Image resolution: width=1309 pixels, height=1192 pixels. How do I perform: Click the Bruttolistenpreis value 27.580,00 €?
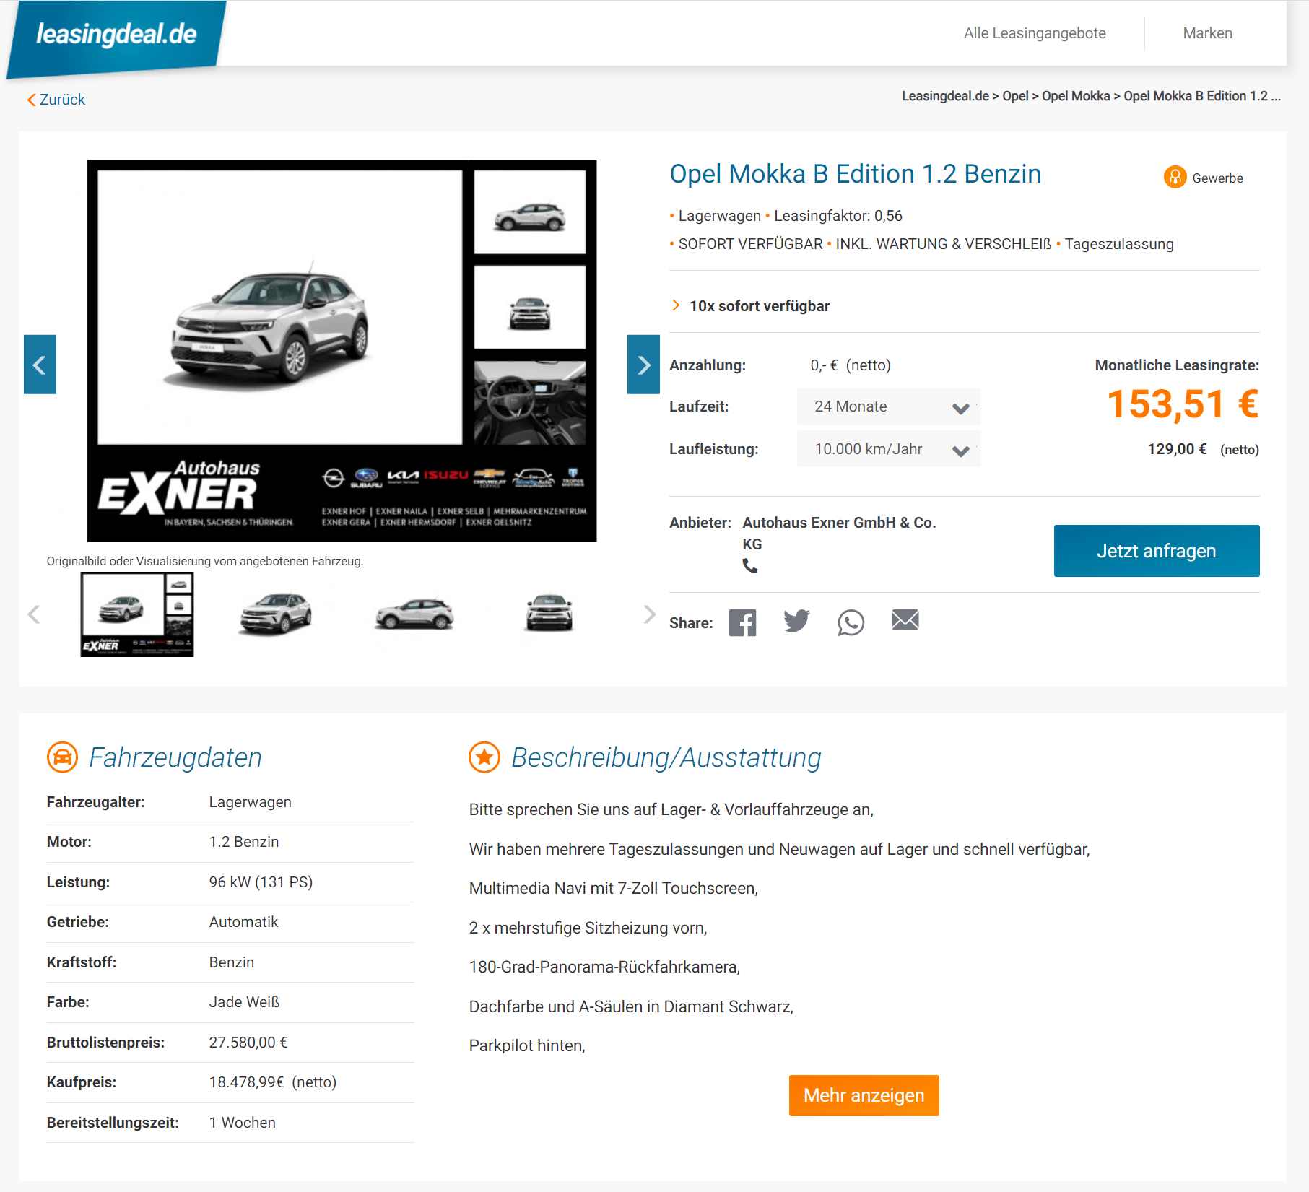(x=248, y=1043)
